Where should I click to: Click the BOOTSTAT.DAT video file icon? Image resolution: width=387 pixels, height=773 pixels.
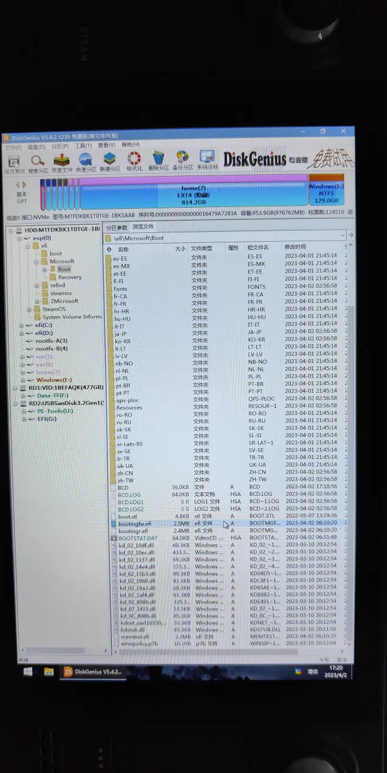(114, 538)
